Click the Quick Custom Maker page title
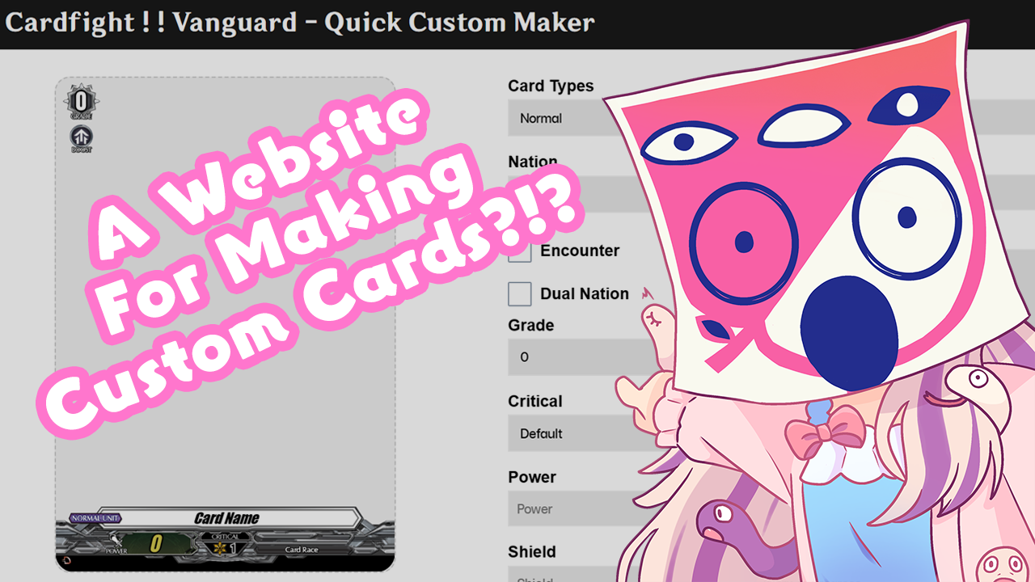The width and height of the screenshot is (1035, 582). click(x=300, y=22)
